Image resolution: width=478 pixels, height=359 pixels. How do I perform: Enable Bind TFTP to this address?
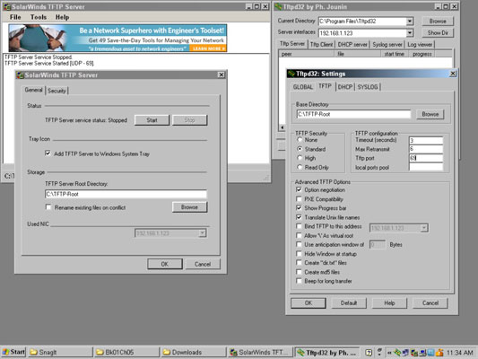pyautogui.click(x=299, y=226)
